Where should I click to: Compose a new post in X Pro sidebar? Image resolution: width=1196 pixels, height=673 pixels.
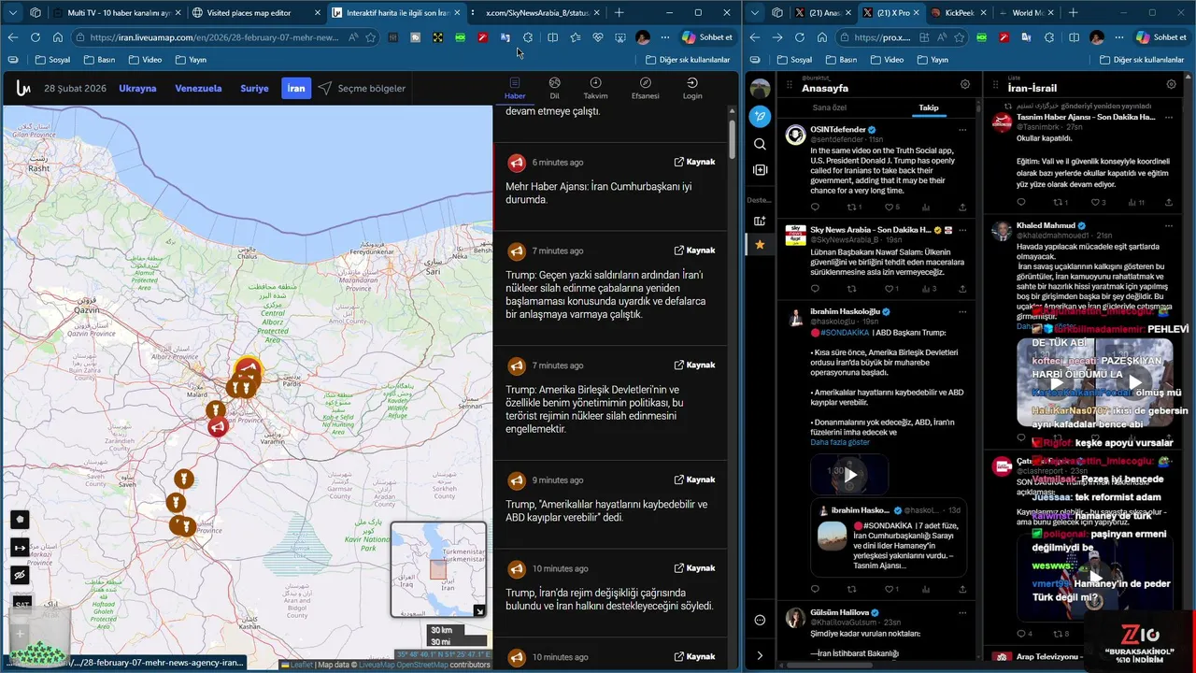click(x=760, y=117)
